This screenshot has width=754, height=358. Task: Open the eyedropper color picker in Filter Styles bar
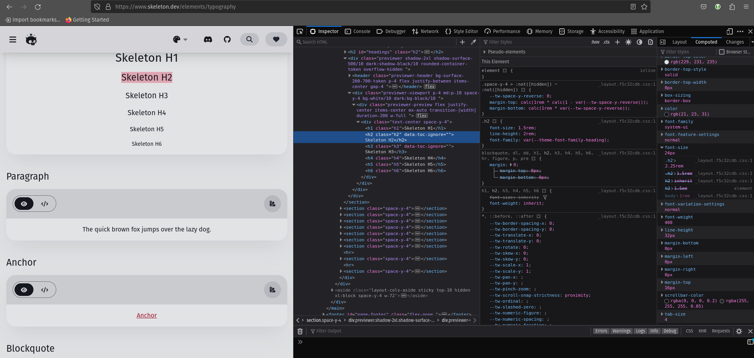(473, 42)
